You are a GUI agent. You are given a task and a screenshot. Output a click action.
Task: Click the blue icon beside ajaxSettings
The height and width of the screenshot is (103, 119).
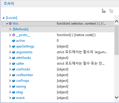[14, 46]
